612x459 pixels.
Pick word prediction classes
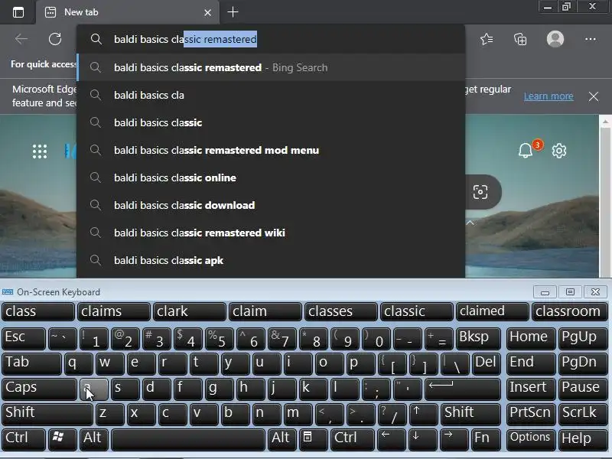click(x=340, y=312)
